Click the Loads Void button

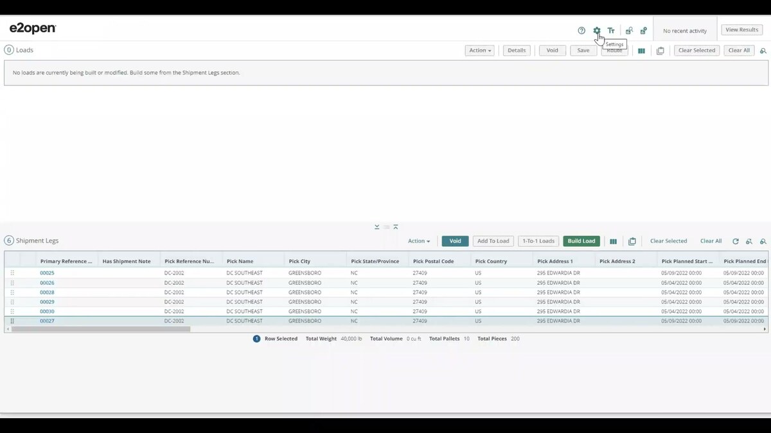click(x=553, y=51)
